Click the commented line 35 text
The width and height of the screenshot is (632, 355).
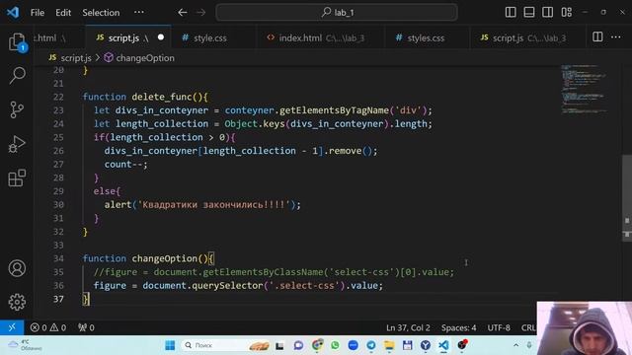274,272
